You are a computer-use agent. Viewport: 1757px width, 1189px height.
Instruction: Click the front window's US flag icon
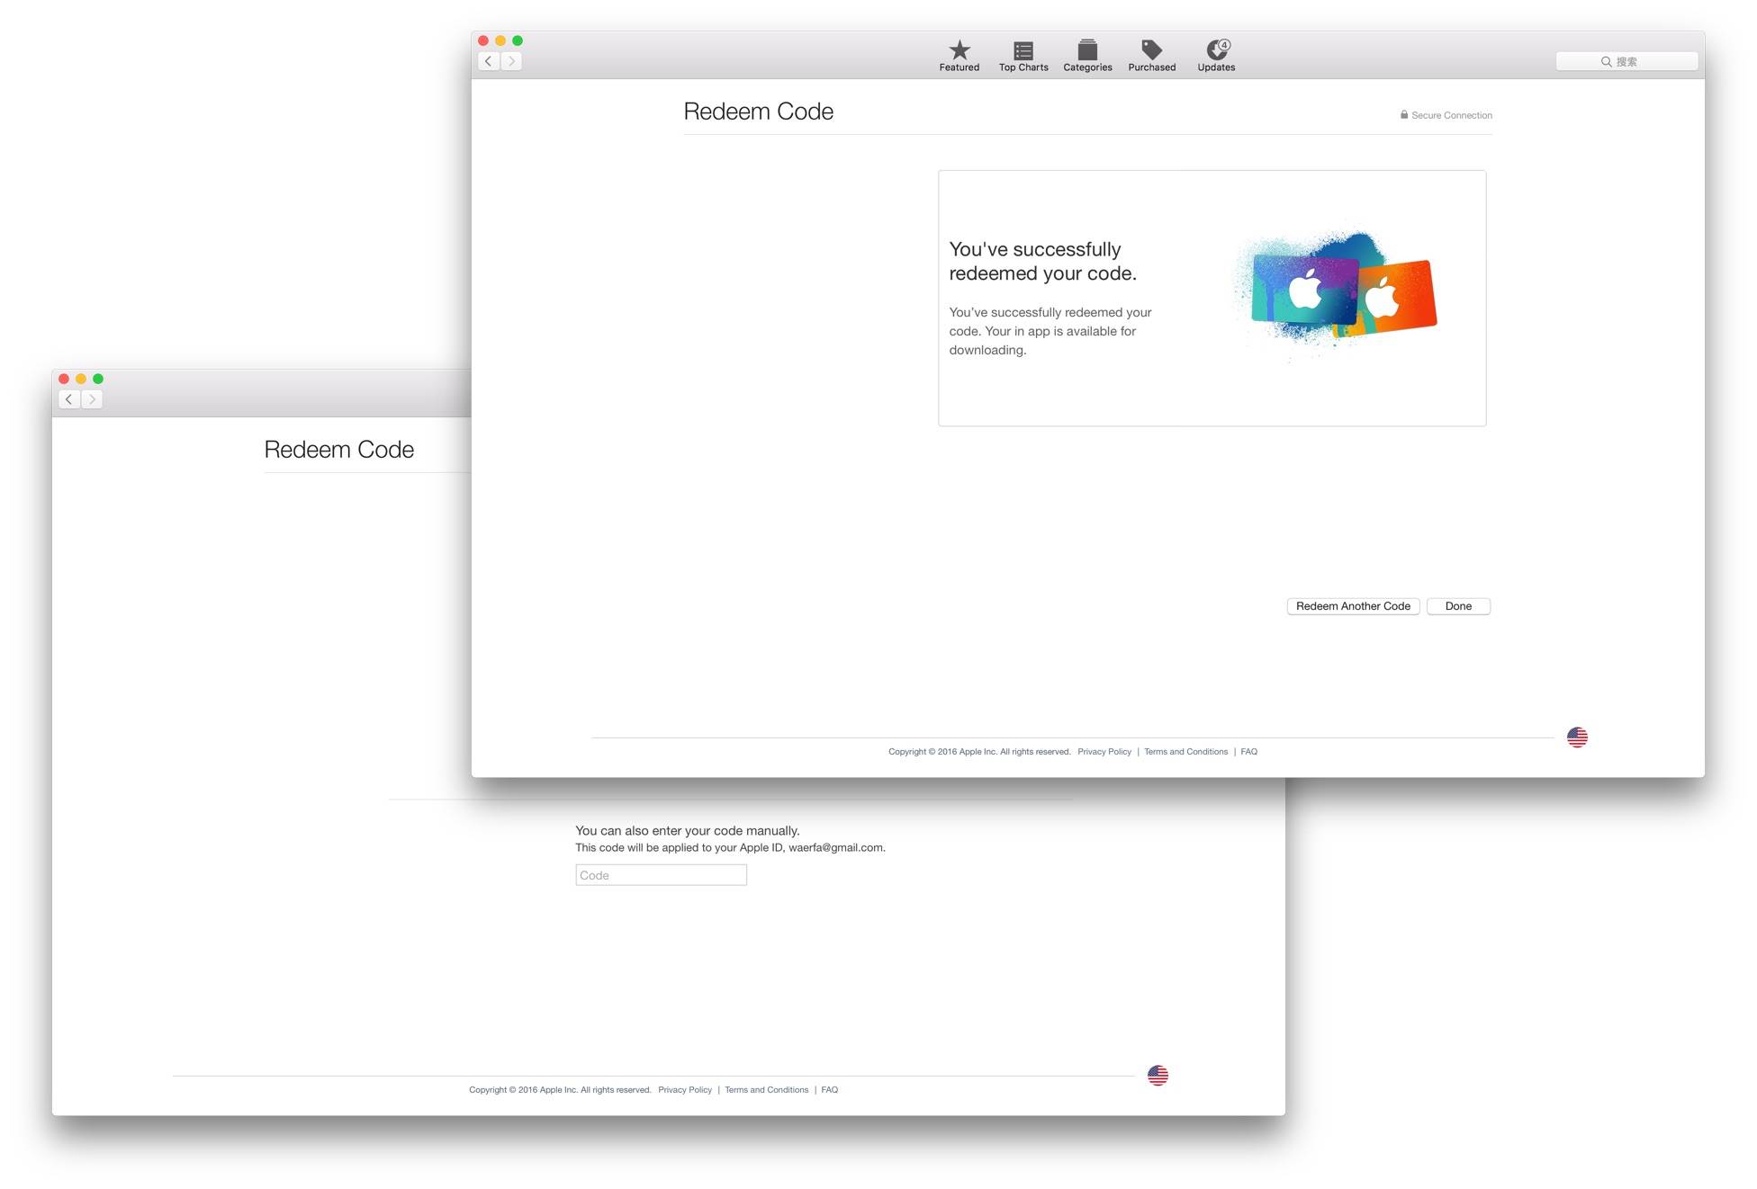click(1577, 737)
